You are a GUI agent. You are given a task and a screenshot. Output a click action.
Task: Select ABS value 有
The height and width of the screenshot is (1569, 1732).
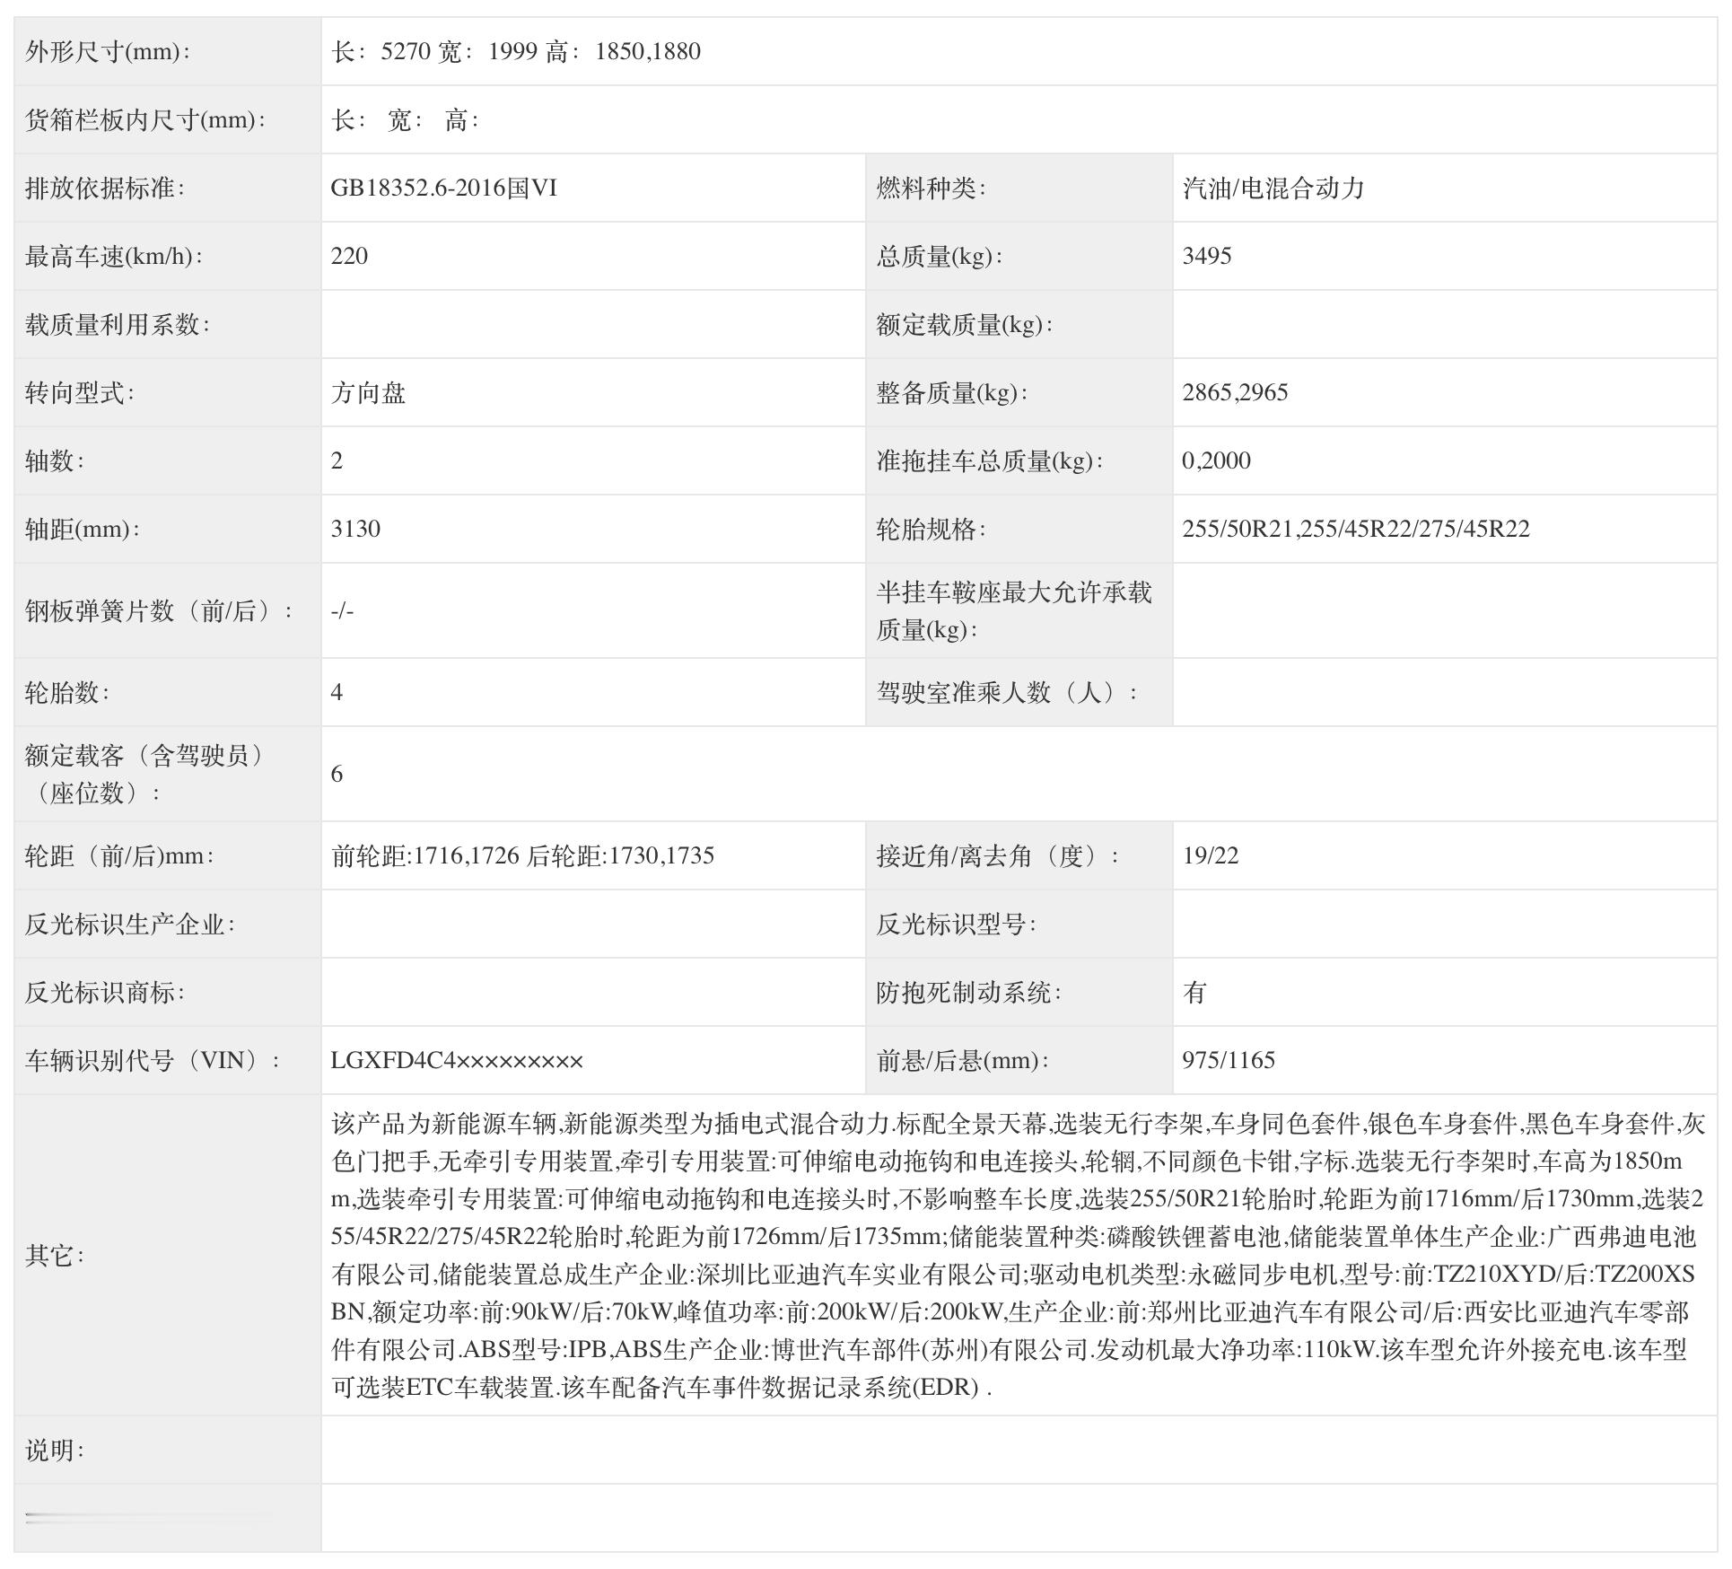[x=1194, y=992]
